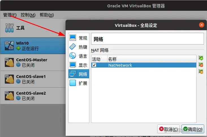Open 常规 (General) settings page
Image resolution: width=207 pixels, height=137 pixels.
tap(79, 38)
